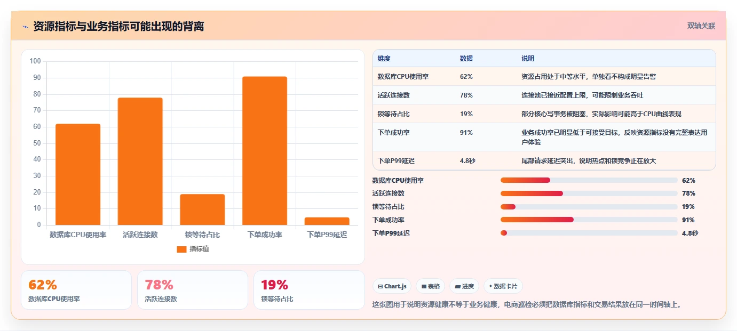
Task: Click the 下单P99延迟 bar in chart
Action: point(327,221)
